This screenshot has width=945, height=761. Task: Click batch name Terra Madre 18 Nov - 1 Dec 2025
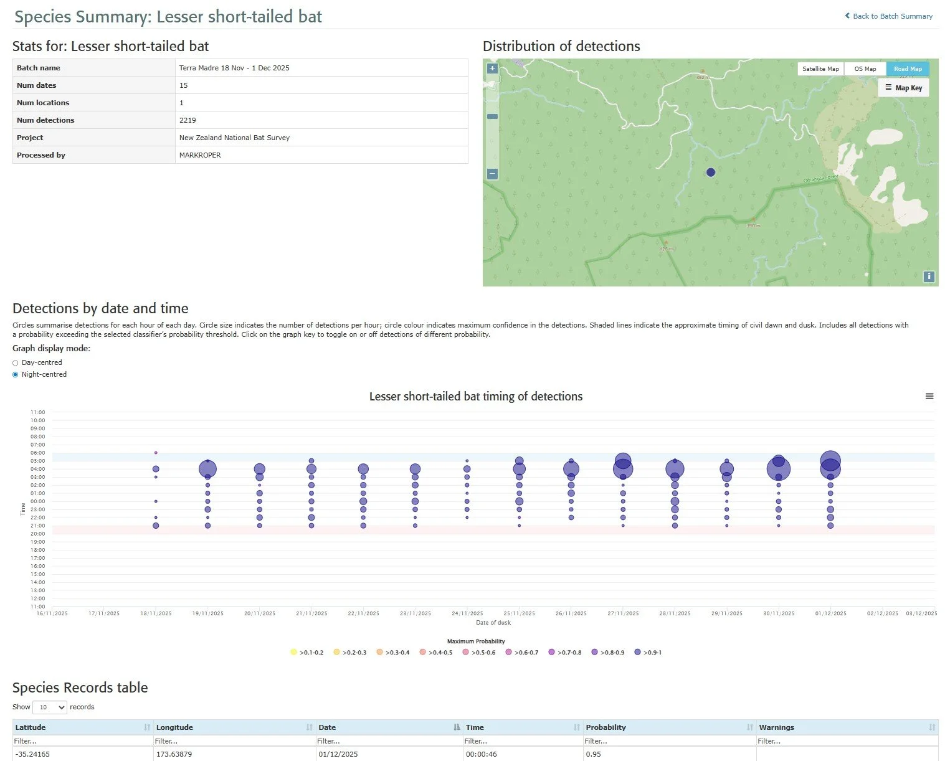[x=234, y=68]
